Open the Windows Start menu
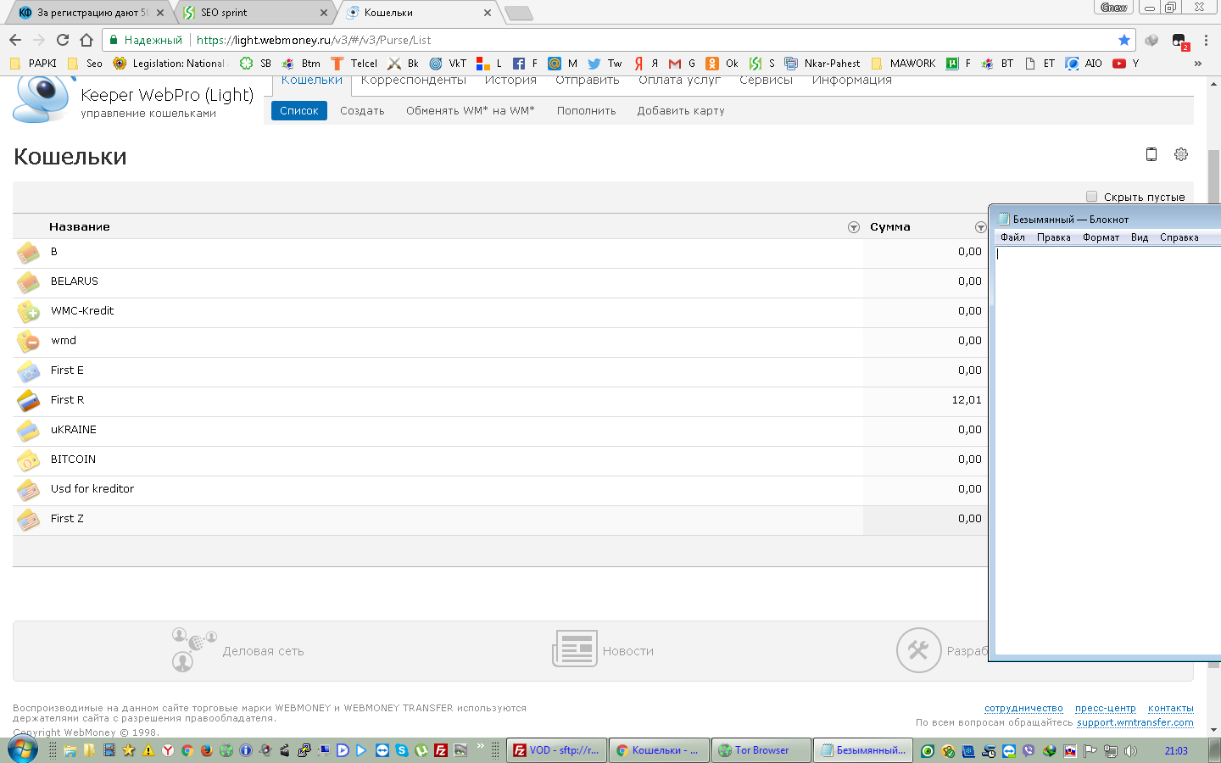1221x763 pixels. point(23,750)
